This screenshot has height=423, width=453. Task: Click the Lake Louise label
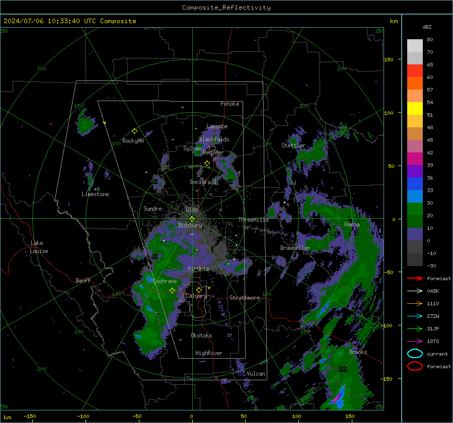(39, 247)
